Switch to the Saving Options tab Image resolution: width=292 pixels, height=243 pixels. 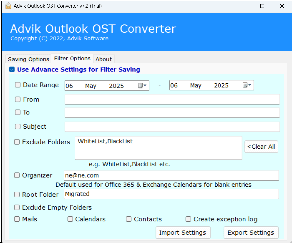[x=28, y=59]
